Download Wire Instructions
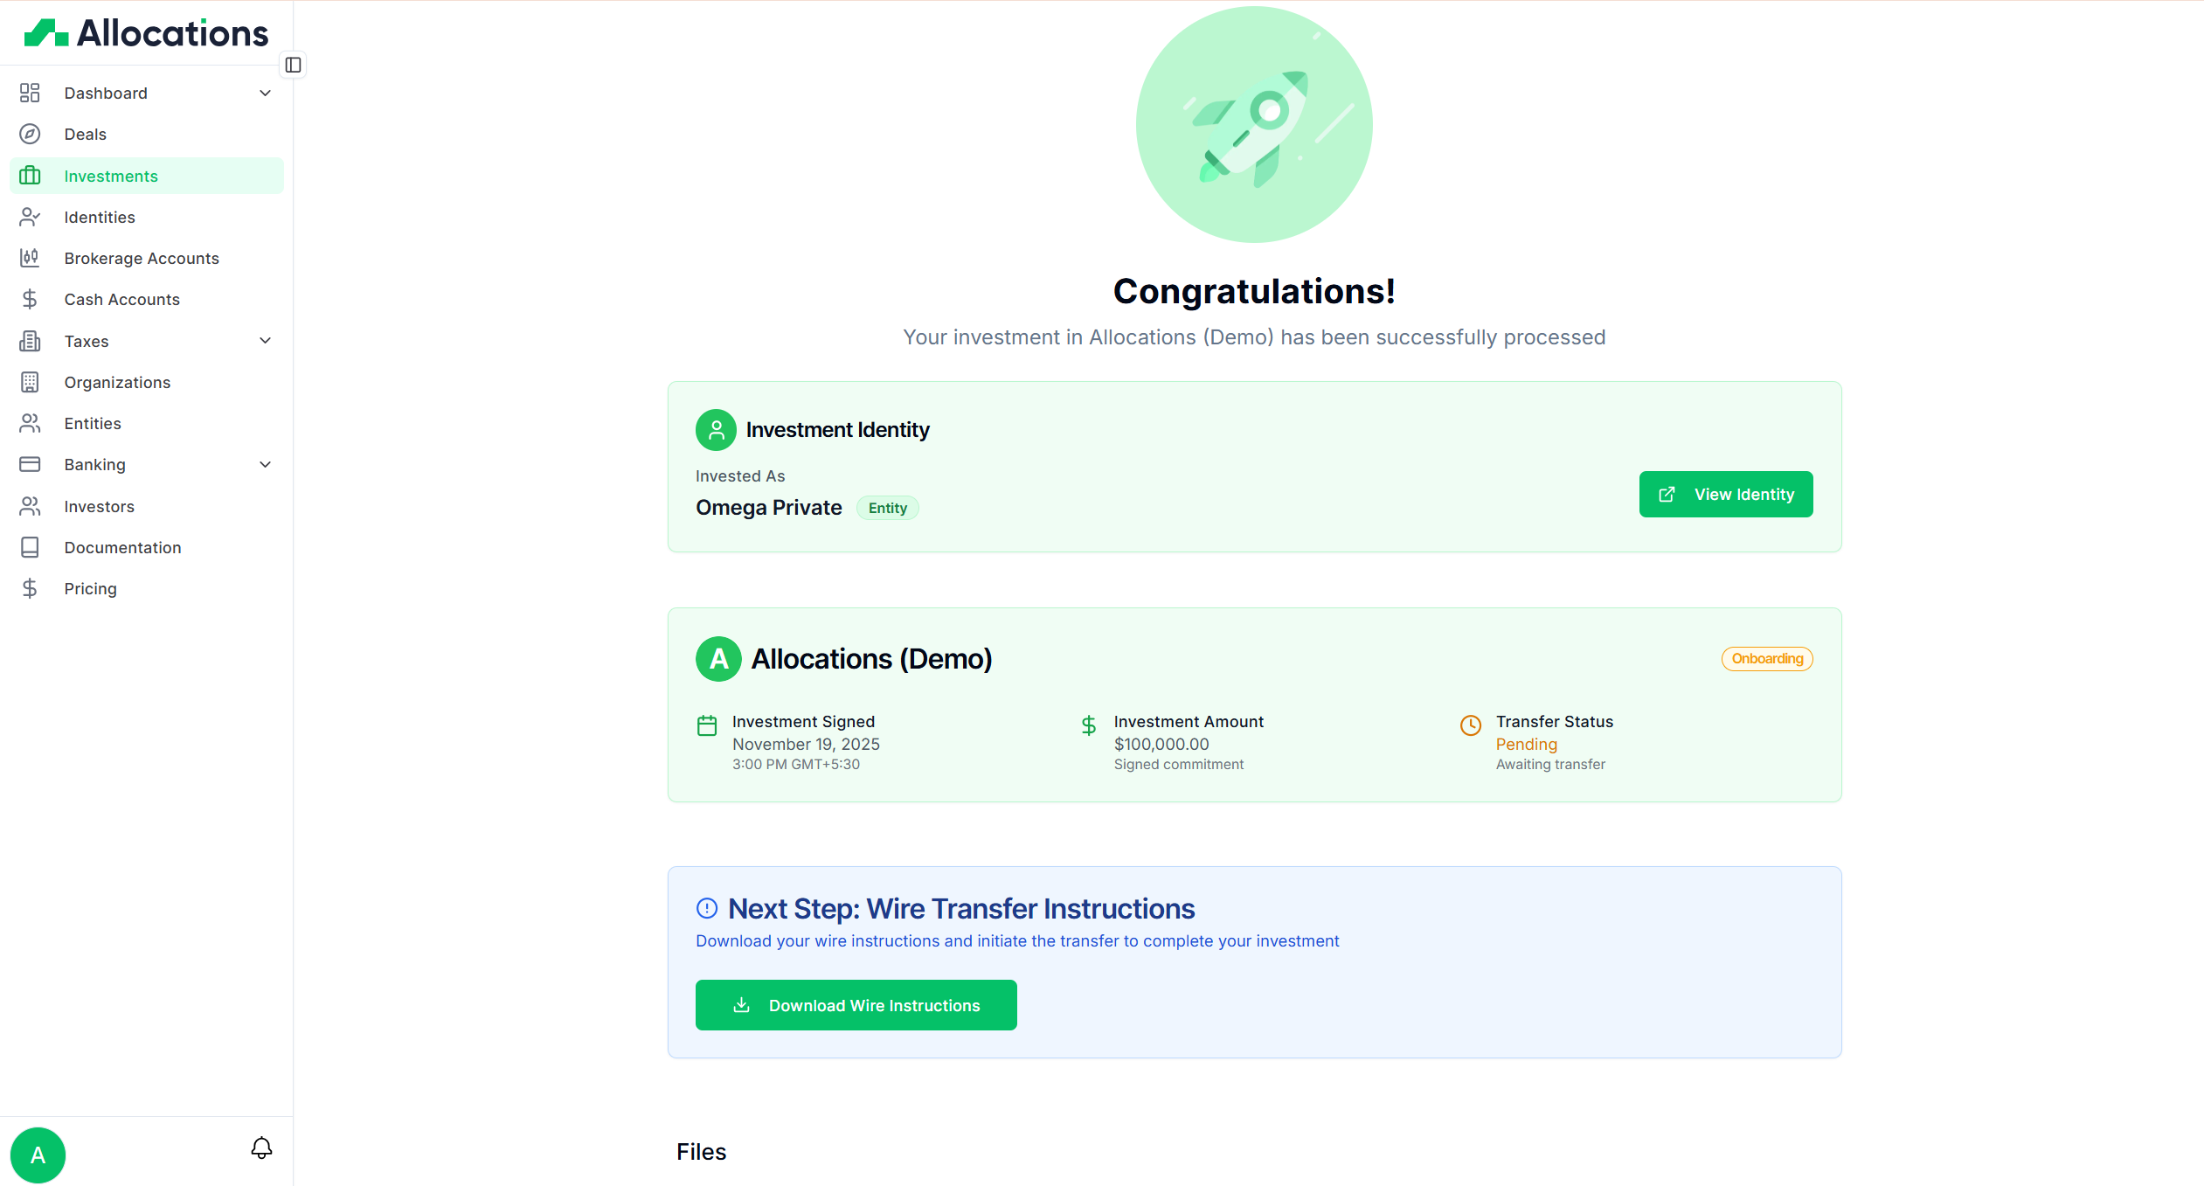The height and width of the screenshot is (1186, 2204). pos(856,1005)
